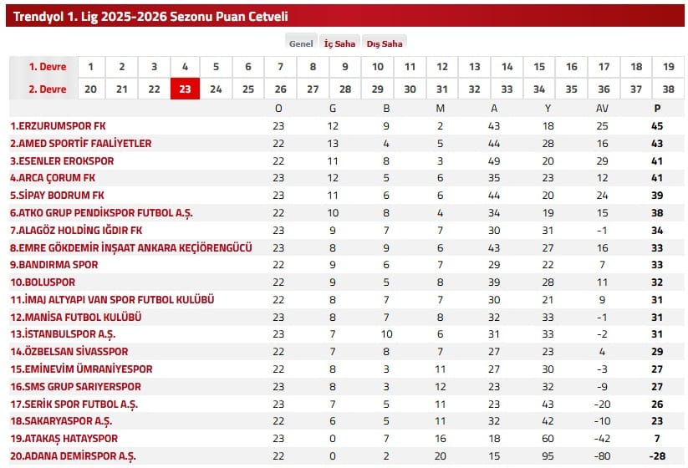Click Sakaryaspor A.Ş. in standings

(61, 421)
